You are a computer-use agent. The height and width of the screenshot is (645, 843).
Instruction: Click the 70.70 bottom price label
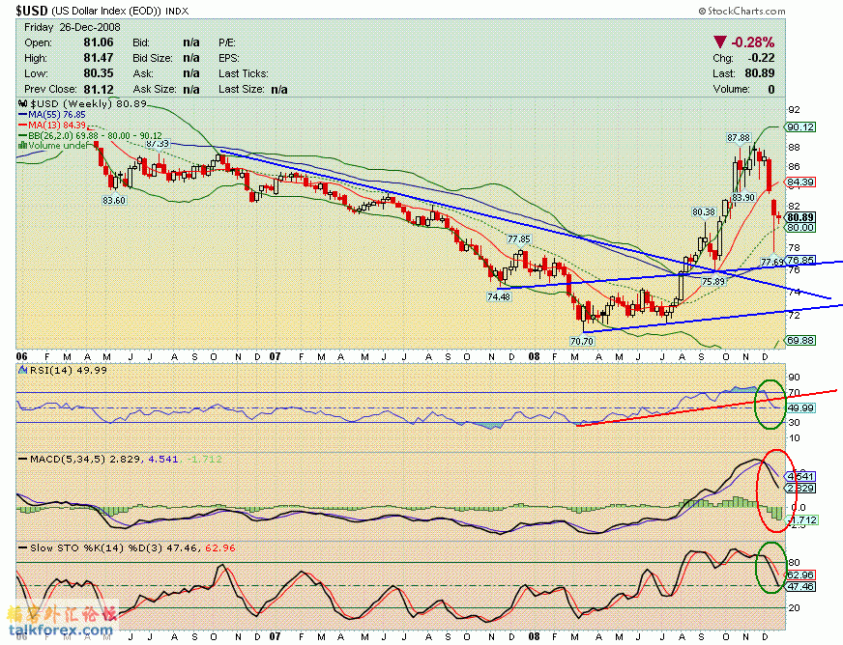[x=582, y=341]
